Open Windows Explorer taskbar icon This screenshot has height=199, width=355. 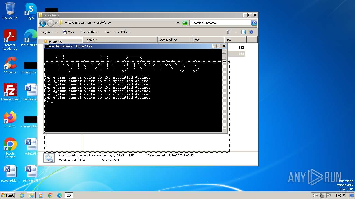[x=31, y=195]
